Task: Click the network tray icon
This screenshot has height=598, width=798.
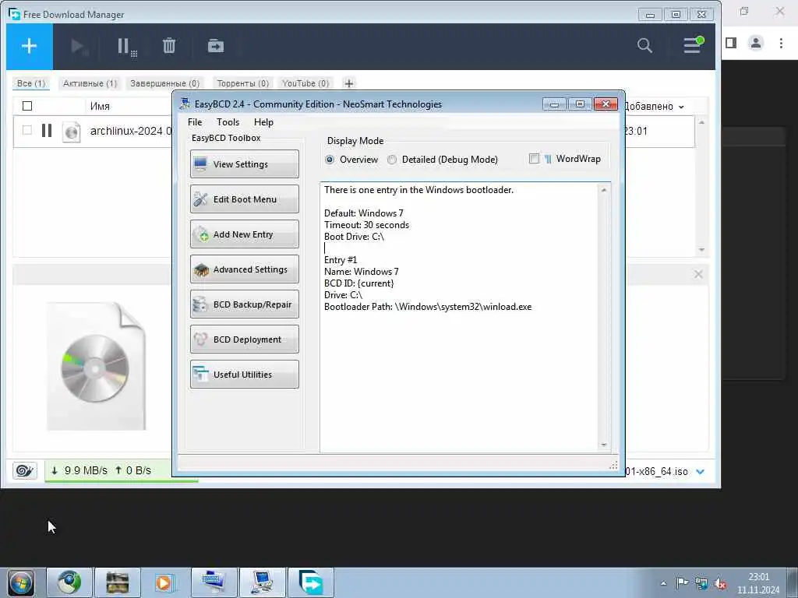Action: click(x=701, y=583)
